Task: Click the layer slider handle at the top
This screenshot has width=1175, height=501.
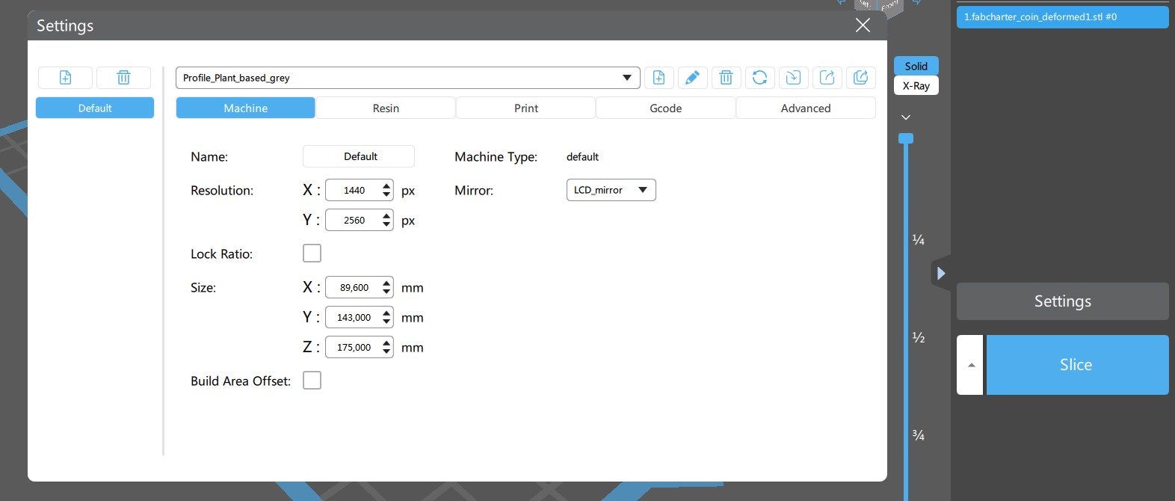Action: [x=906, y=138]
